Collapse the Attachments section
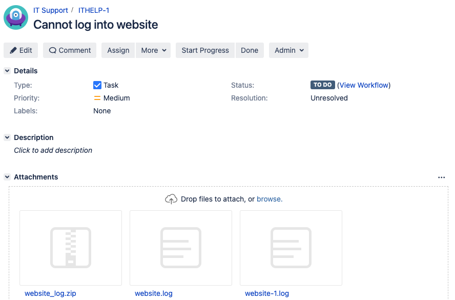The image size is (455, 300). pyautogui.click(x=7, y=177)
